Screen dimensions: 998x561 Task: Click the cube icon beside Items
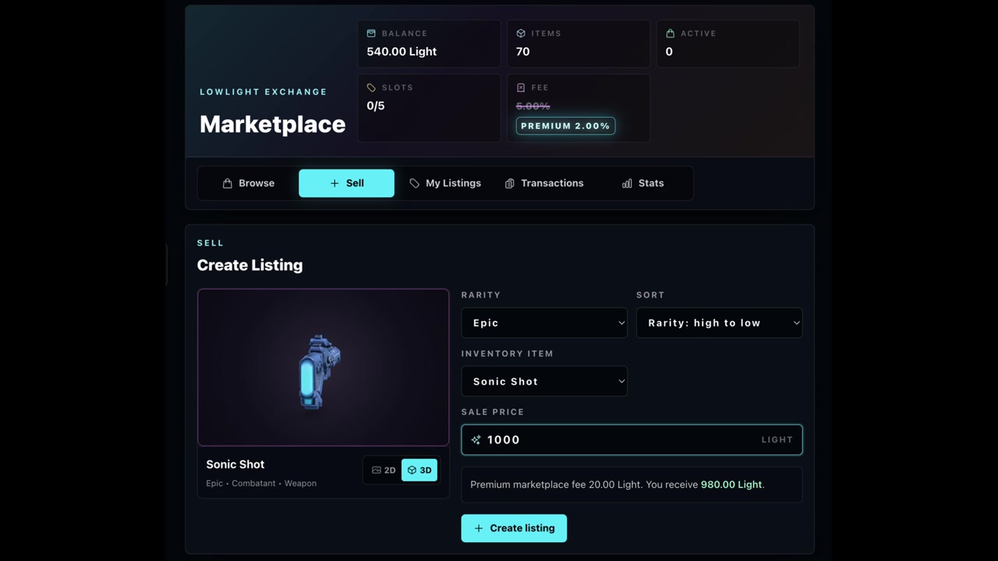(x=521, y=34)
